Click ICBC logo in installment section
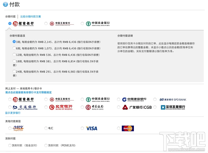 coord(62,24)
